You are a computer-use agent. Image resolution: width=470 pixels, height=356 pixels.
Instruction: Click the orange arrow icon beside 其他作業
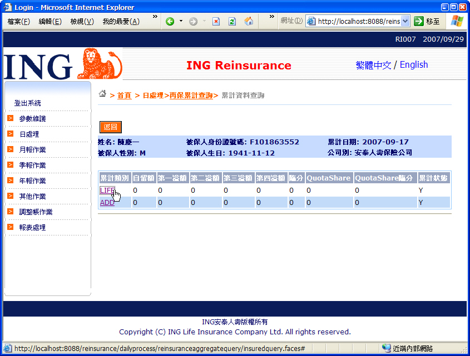11,196
